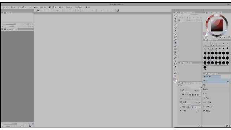Select the Move layer cross-arrows tool
The image size is (231, 130).
(x=175, y=28)
